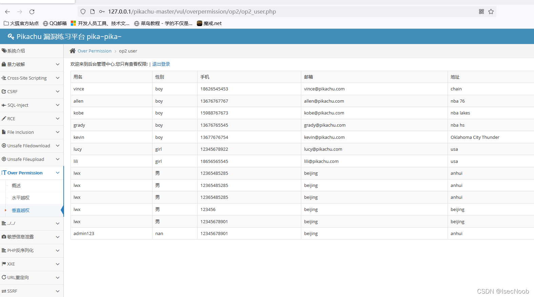534x297 pixels.
Task: Open the 开发人员工具 bookmark
Action: coord(100,23)
